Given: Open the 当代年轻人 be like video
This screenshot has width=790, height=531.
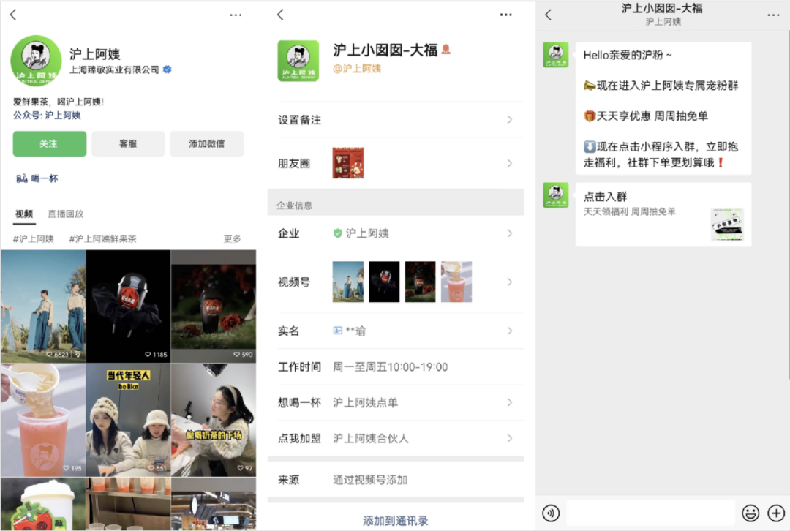Looking at the screenshot, I should (x=129, y=420).
